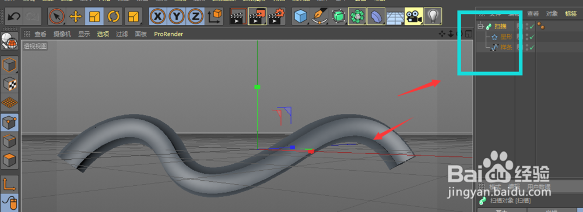Open viewport ProRender menu

(x=168, y=34)
